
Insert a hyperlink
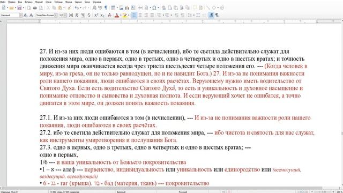coord(163,8)
